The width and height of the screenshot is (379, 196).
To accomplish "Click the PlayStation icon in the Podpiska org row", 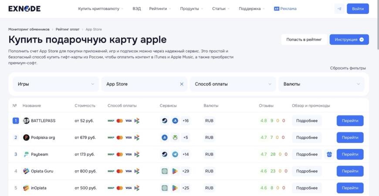I will click(x=165, y=137).
